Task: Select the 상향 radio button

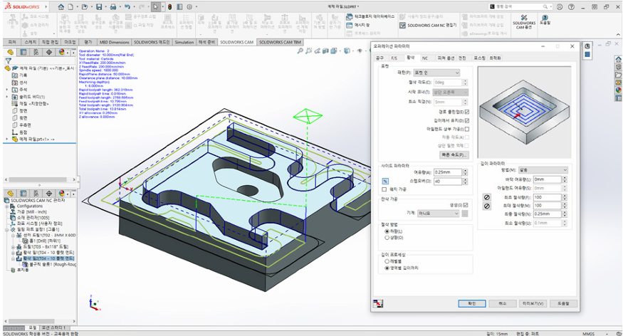Action: coord(385,239)
